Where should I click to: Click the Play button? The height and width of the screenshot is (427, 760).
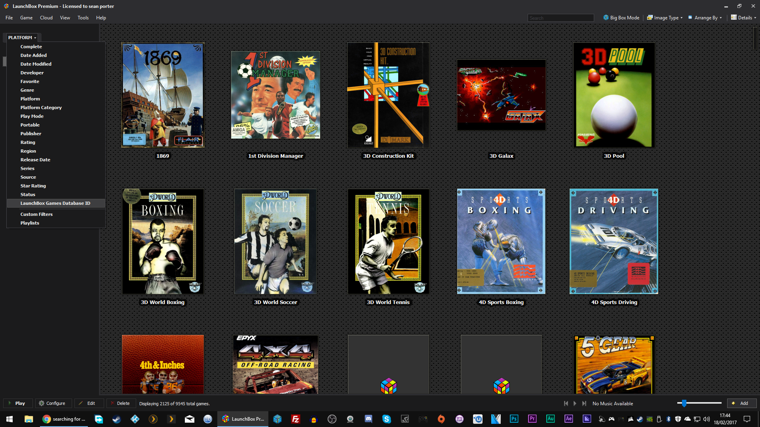click(17, 403)
